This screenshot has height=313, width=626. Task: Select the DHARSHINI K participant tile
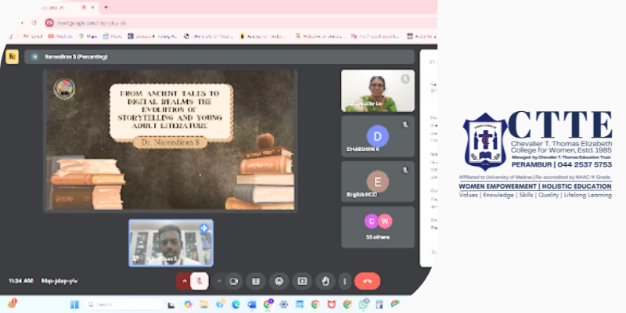(x=378, y=136)
